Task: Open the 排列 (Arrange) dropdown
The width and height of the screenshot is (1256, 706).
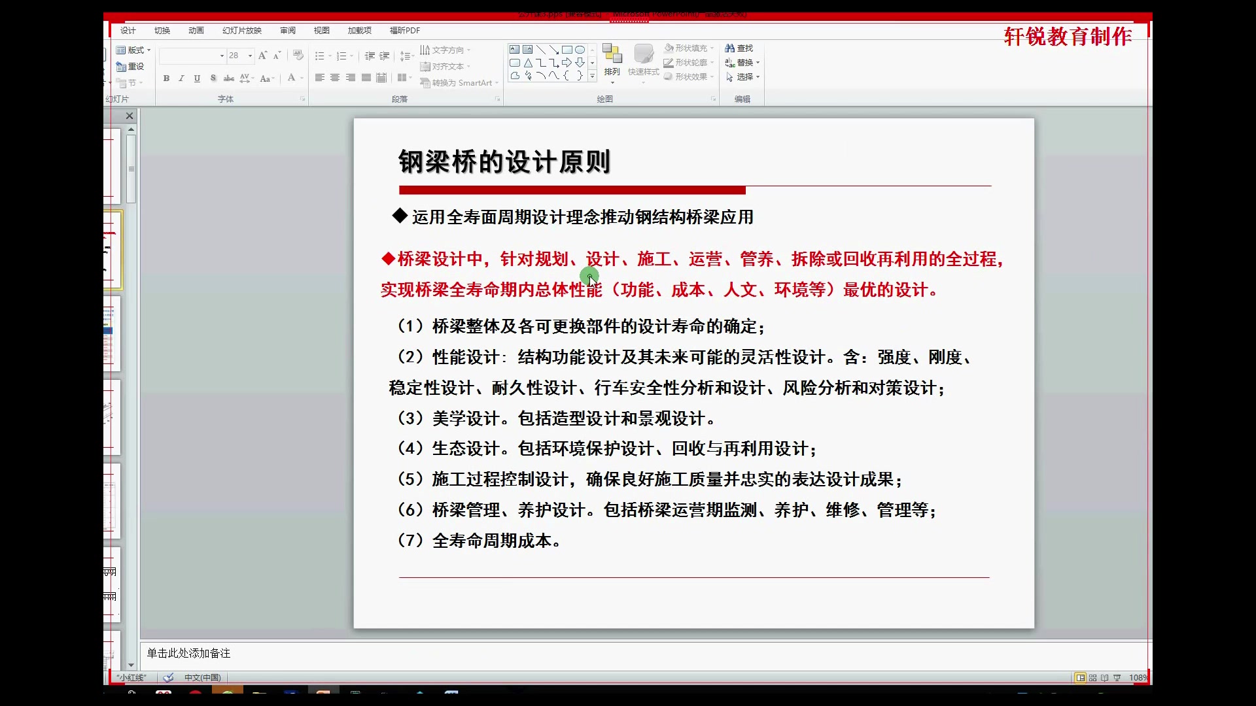Action: pos(612,62)
